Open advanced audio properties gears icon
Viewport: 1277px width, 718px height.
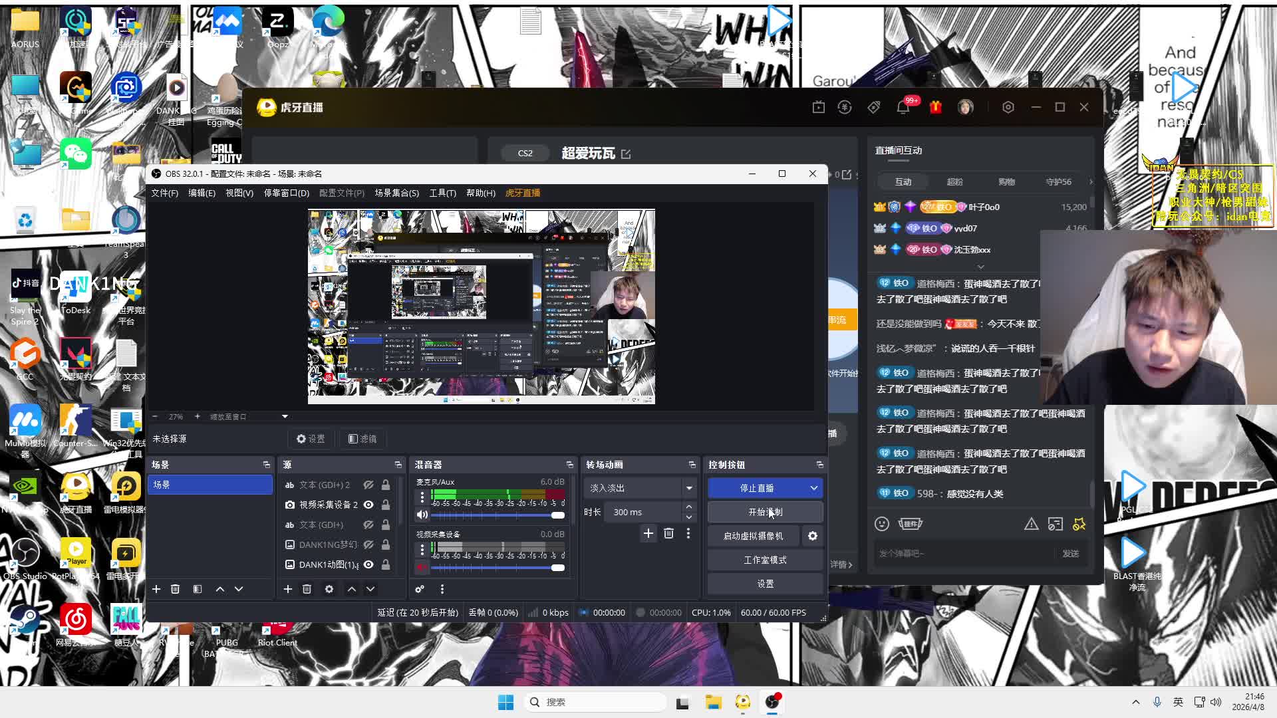pos(420,589)
